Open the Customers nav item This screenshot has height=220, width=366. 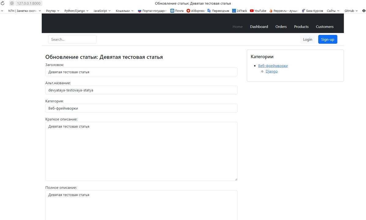tap(324, 27)
